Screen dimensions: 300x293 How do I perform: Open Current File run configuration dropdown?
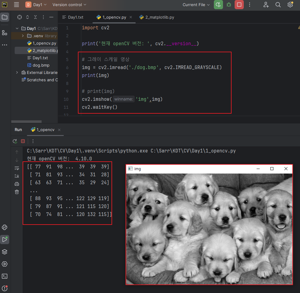point(196,5)
